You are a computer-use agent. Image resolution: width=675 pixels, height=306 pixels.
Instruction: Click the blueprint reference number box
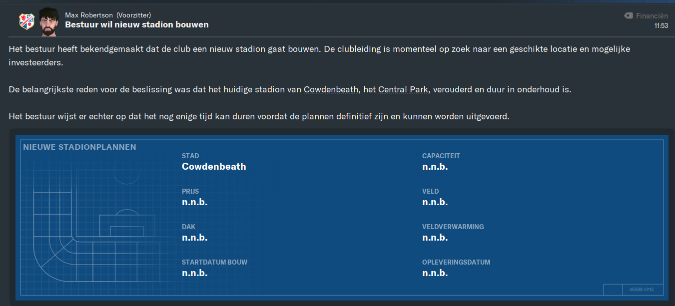[642, 290]
